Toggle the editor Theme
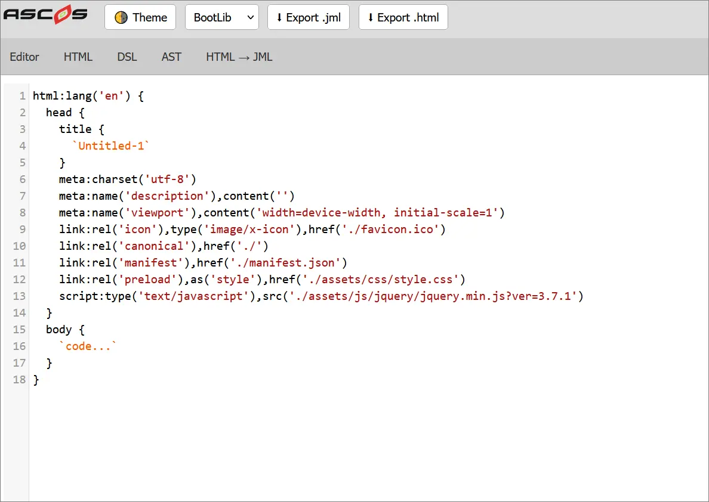This screenshot has height=502, width=709. 140,17
